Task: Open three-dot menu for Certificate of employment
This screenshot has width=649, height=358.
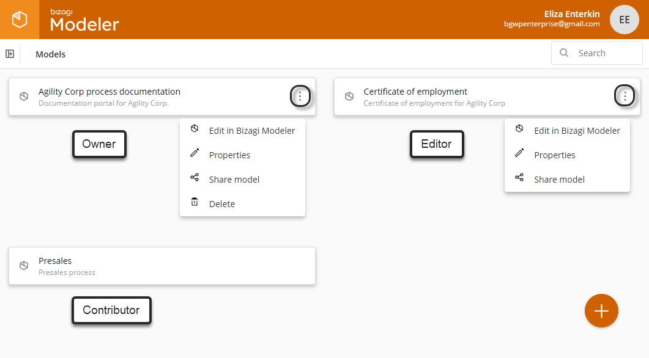Action: (625, 96)
